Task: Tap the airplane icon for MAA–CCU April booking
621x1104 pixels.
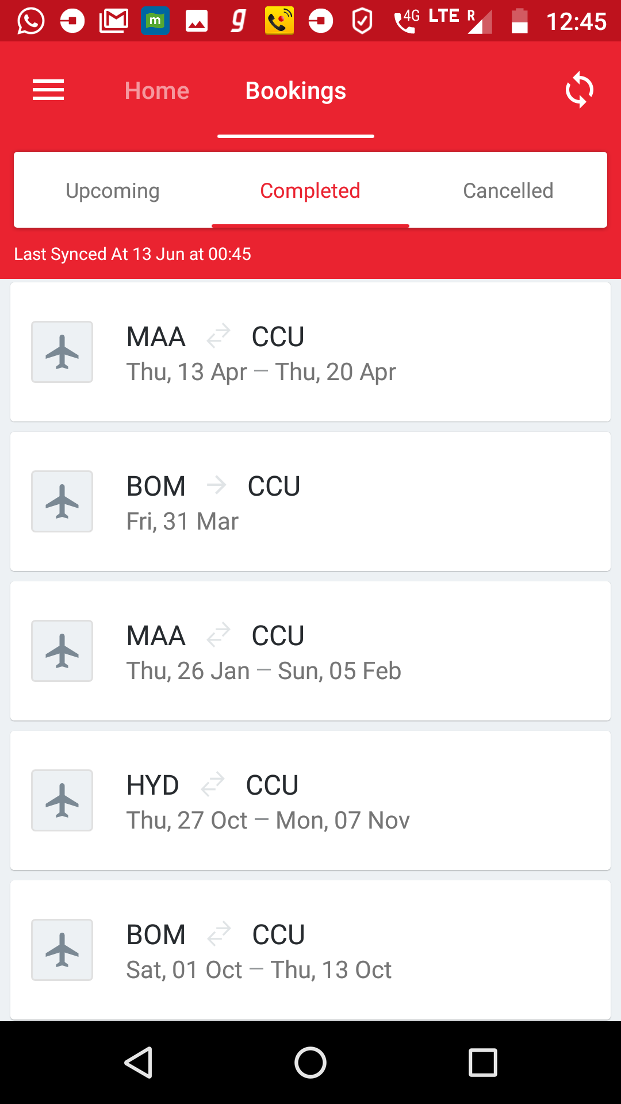Action: click(x=62, y=352)
